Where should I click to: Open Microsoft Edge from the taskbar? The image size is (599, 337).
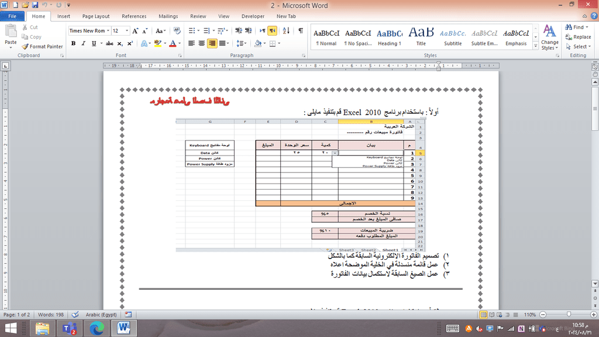[x=97, y=328]
